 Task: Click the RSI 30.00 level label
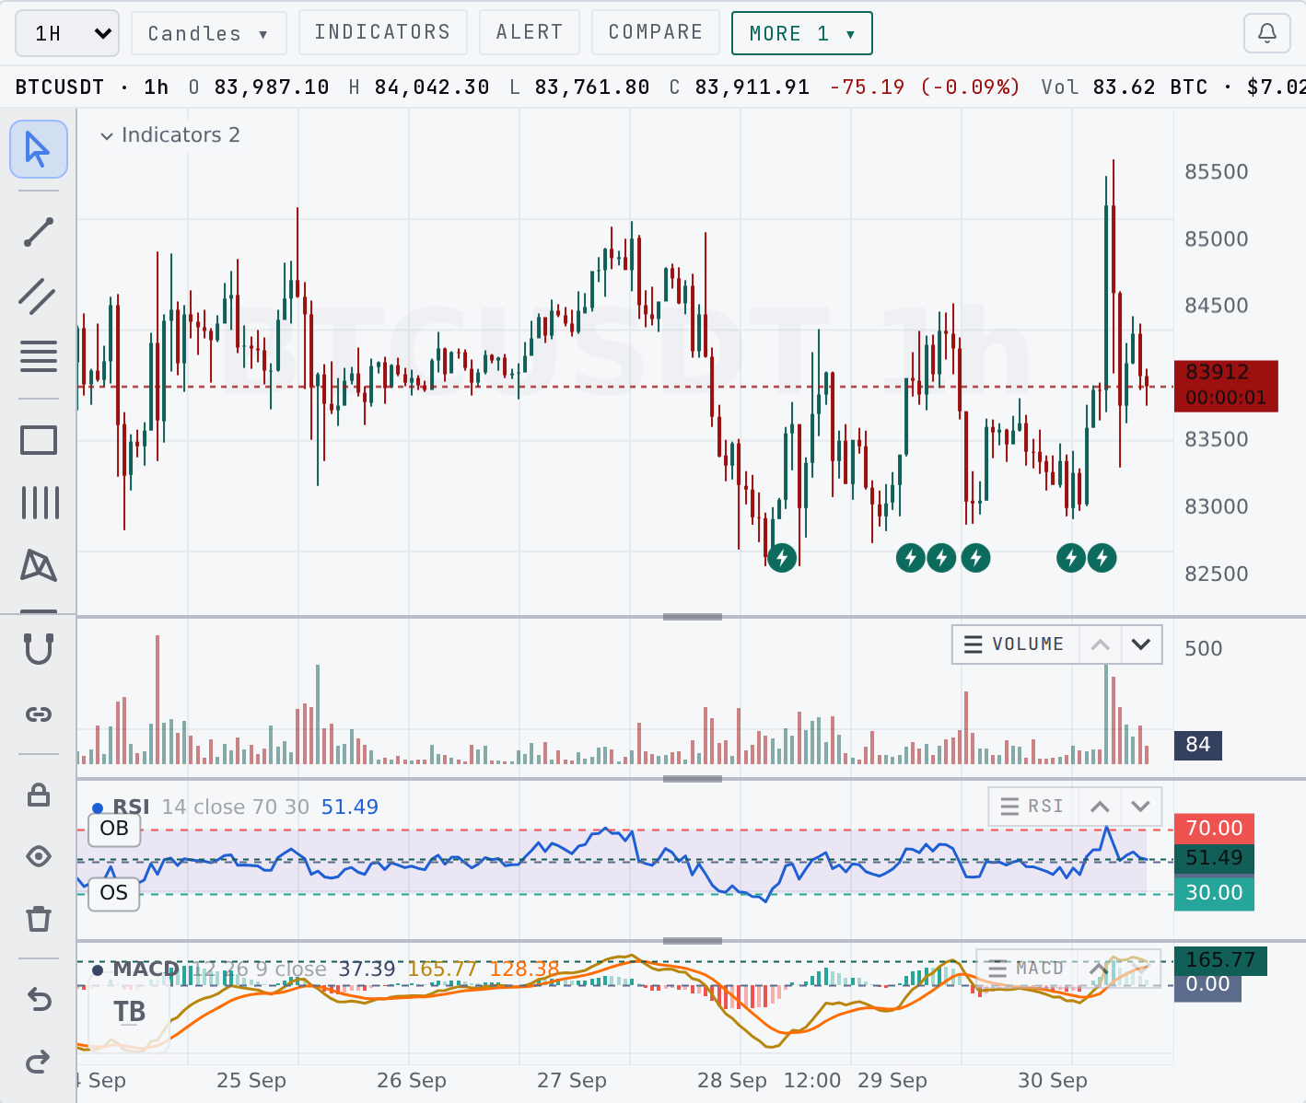(1214, 892)
